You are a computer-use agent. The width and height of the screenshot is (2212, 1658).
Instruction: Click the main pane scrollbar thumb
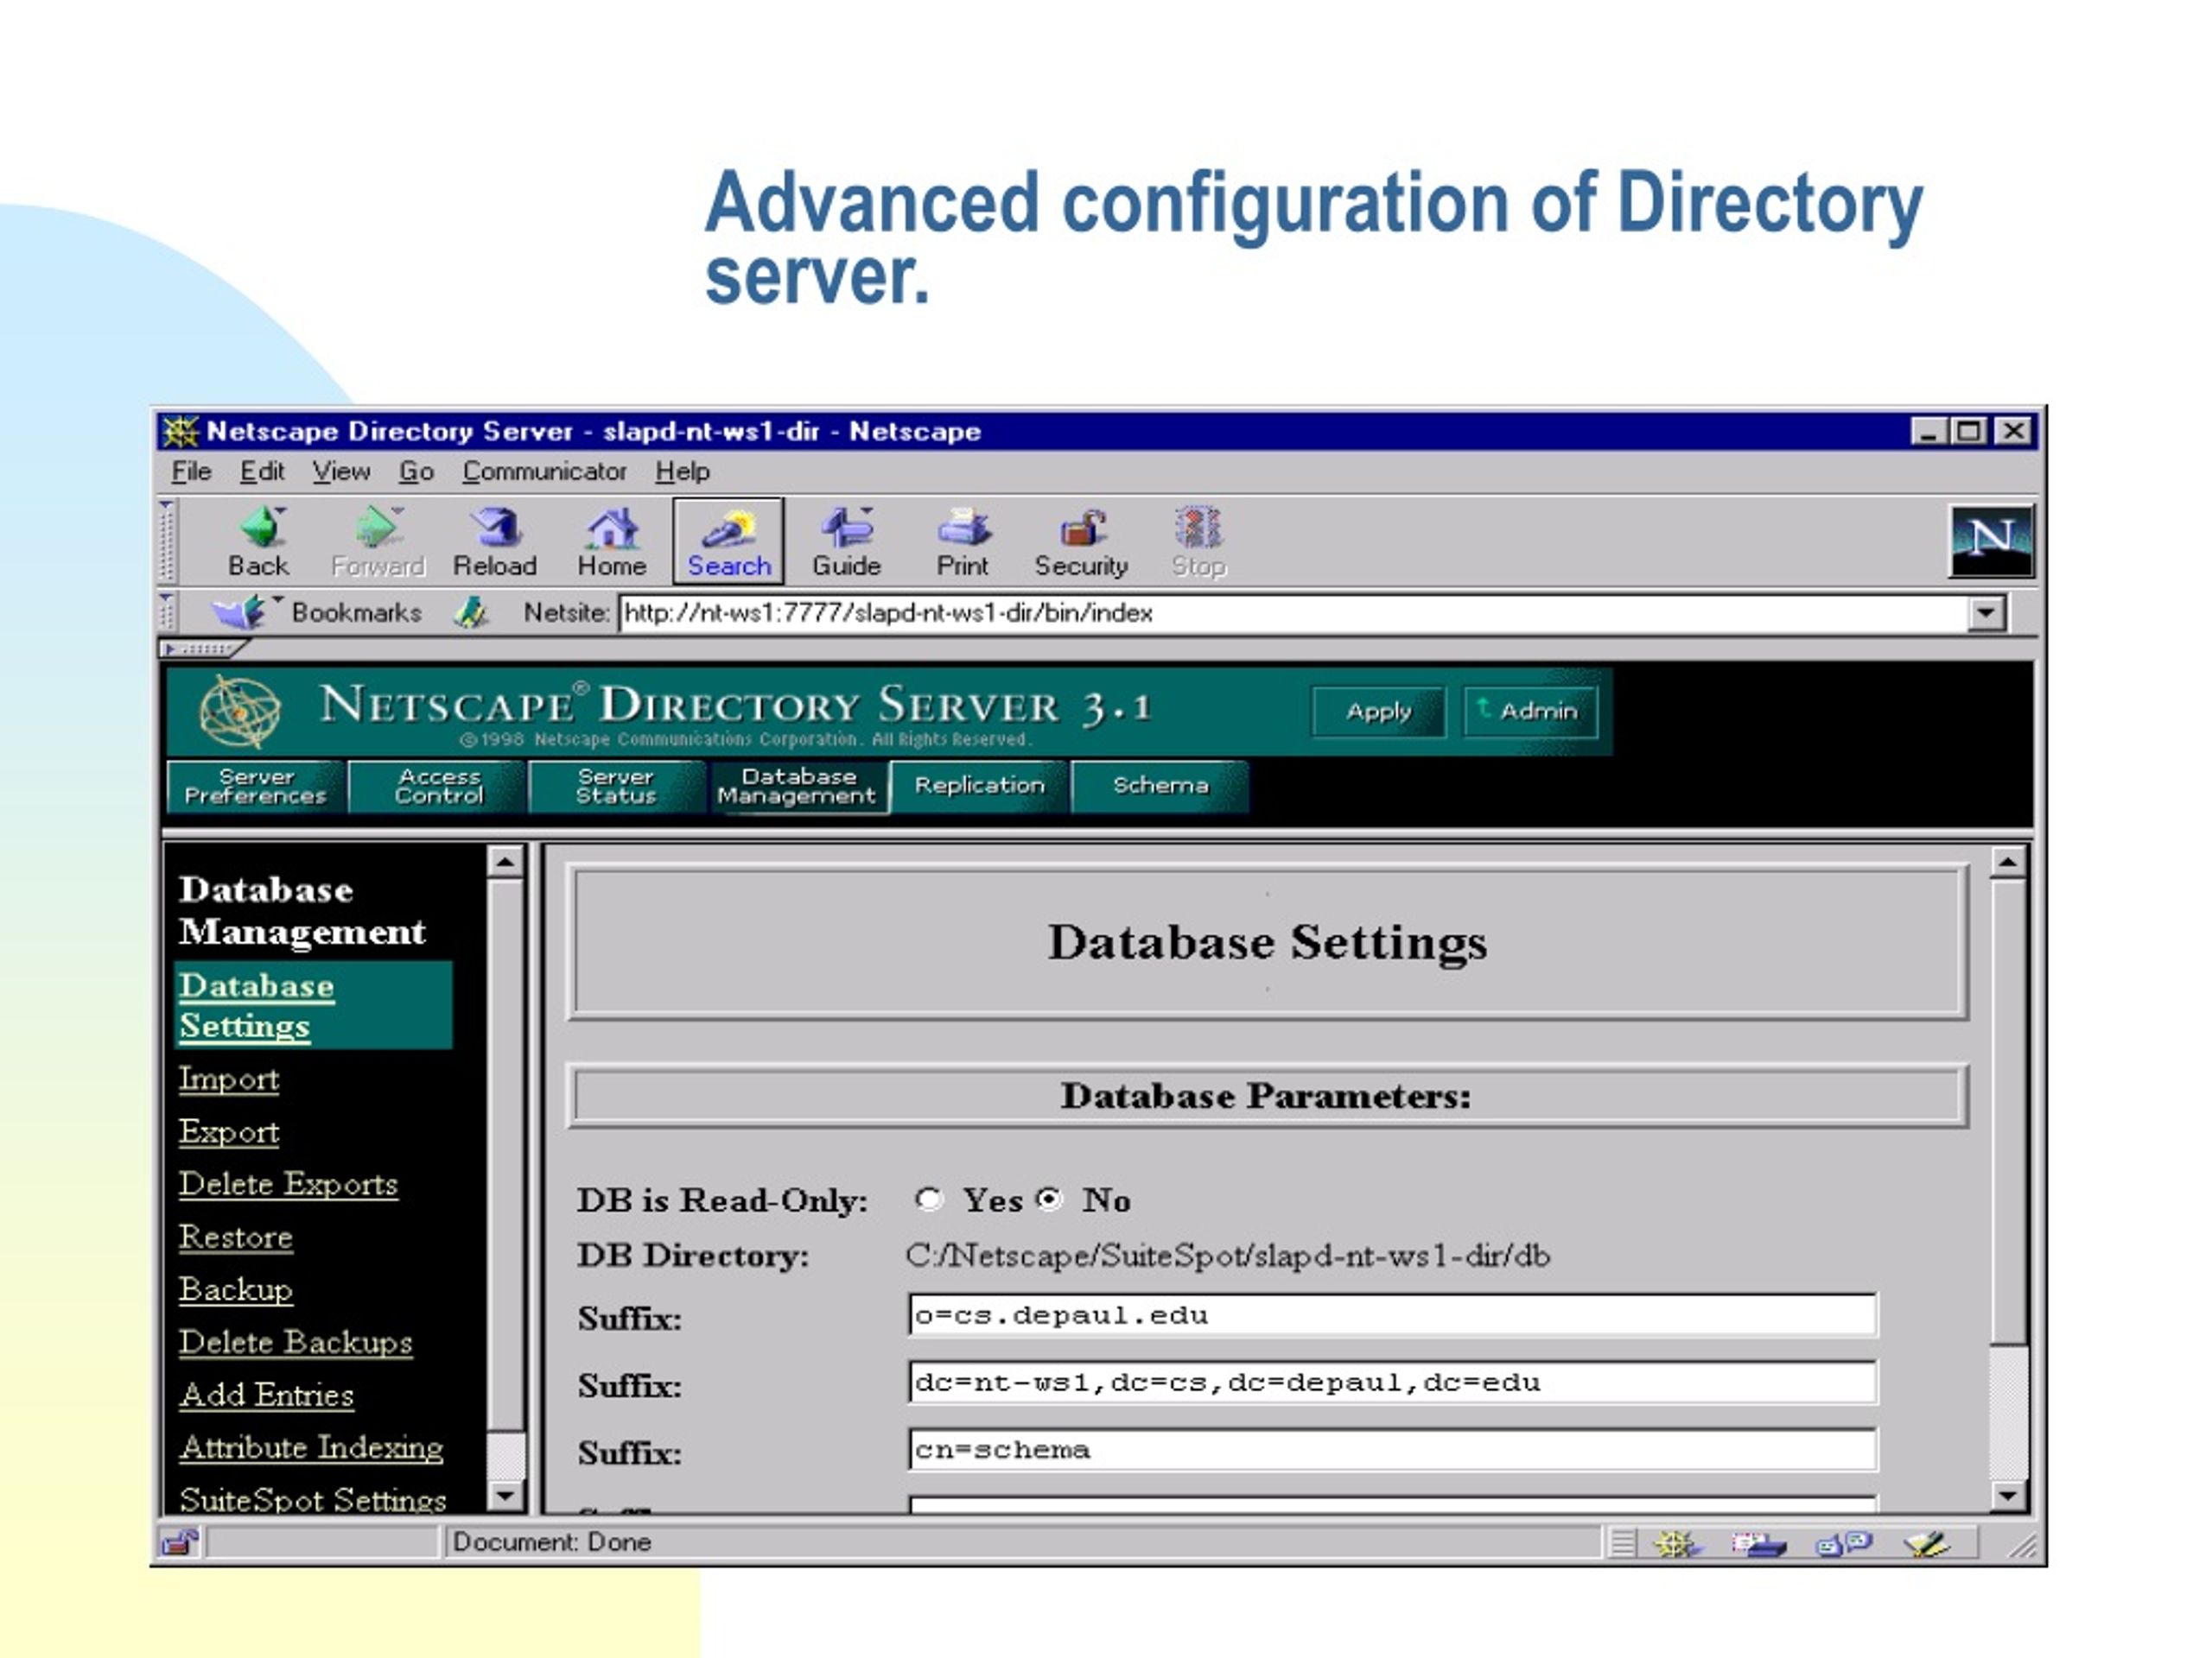(2008, 1111)
